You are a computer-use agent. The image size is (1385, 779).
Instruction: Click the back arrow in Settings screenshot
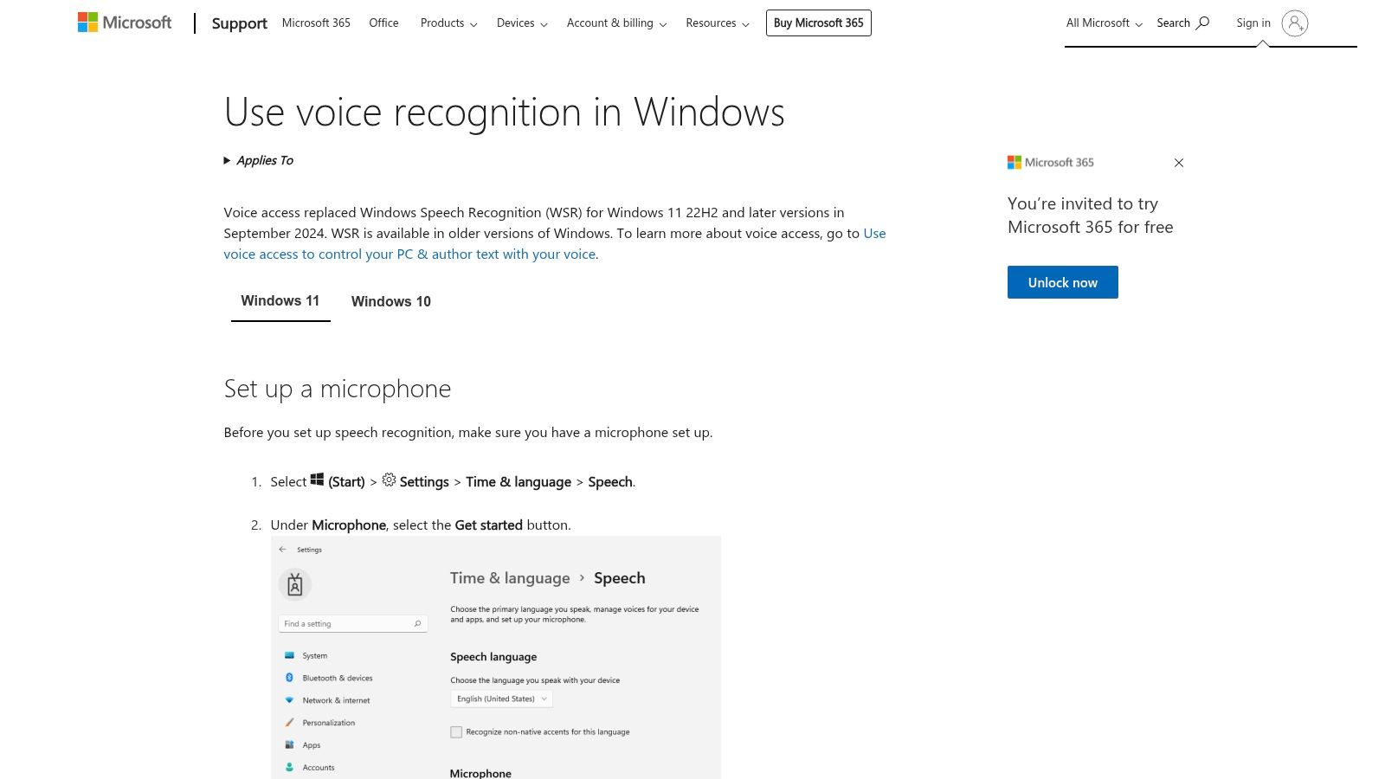pyautogui.click(x=282, y=549)
